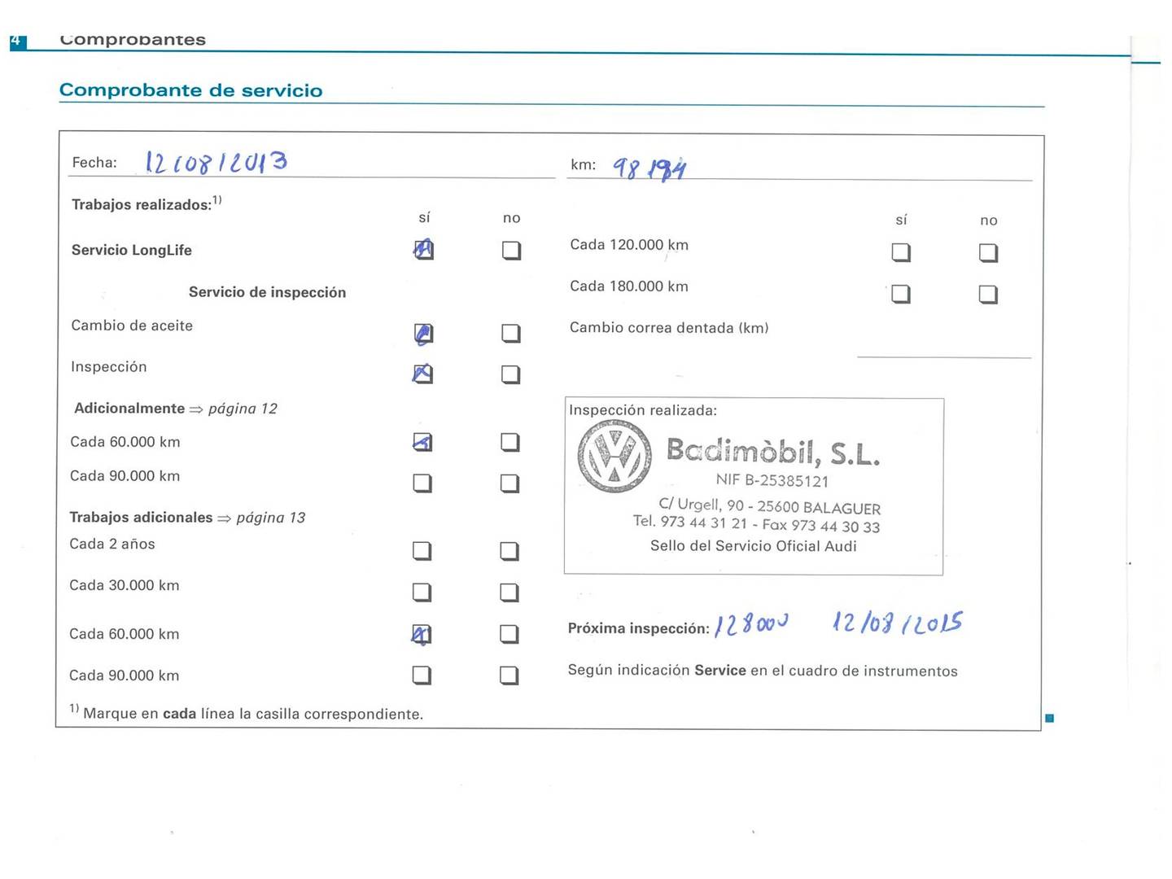Check the Cada 180.000 km 'no' box
This screenshot has width=1172, height=879.
click(988, 294)
